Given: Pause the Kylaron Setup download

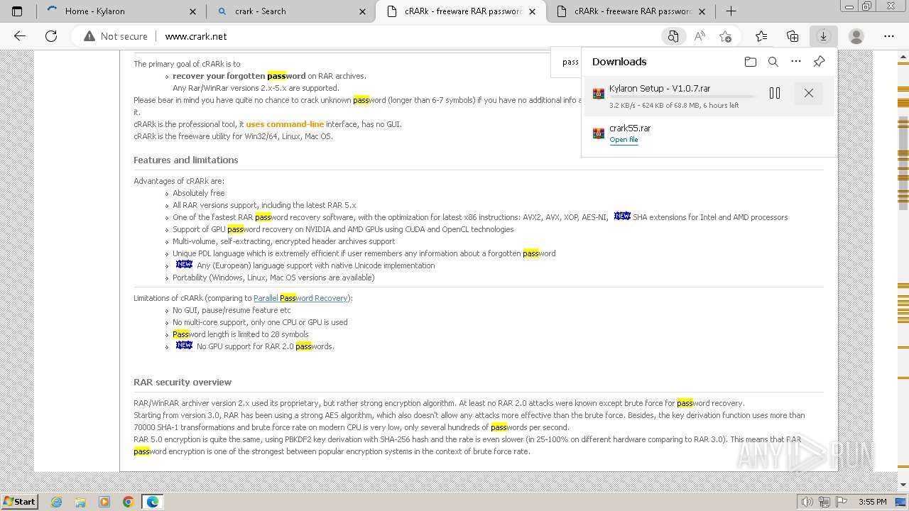Looking at the screenshot, I should [x=775, y=93].
